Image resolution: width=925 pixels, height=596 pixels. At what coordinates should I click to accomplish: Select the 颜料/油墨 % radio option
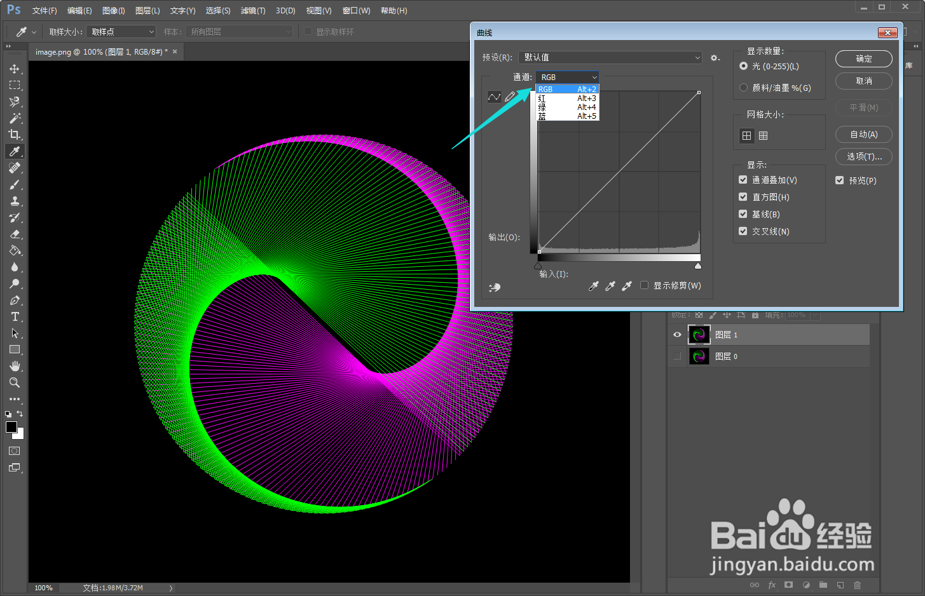tap(743, 88)
